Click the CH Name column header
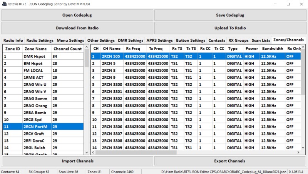 (112, 49)
